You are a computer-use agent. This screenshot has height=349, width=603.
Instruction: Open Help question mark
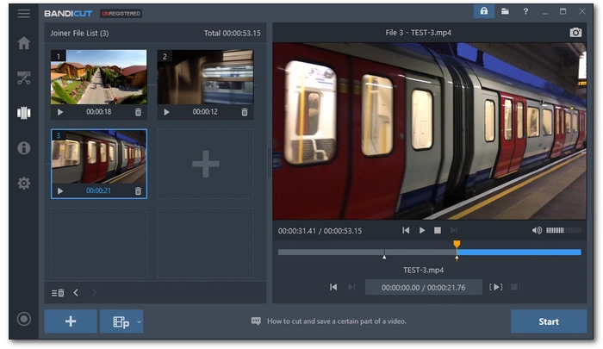click(525, 11)
